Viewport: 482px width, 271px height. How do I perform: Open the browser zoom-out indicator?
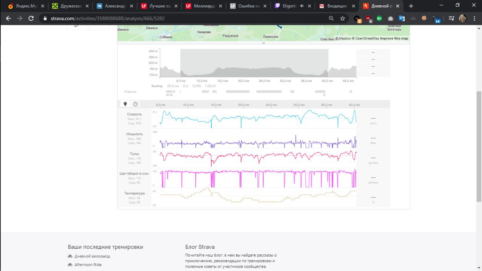pyautogui.click(x=331, y=18)
